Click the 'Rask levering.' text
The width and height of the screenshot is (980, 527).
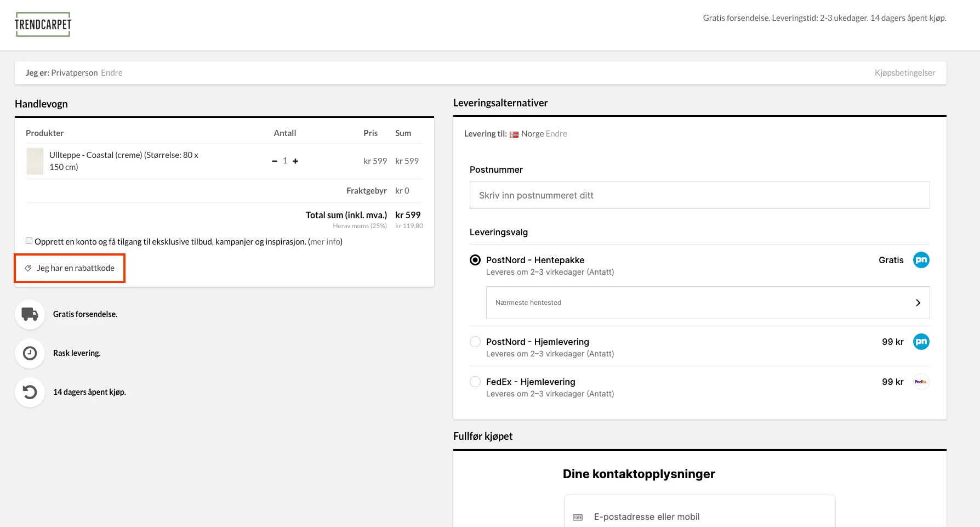[77, 353]
